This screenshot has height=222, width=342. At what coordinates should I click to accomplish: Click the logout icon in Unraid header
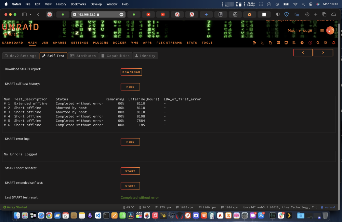254,43
